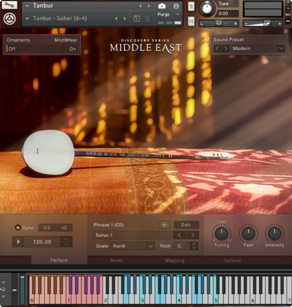Click the Edit phrase button
The image size is (292, 307).
click(x=186, y=225)
